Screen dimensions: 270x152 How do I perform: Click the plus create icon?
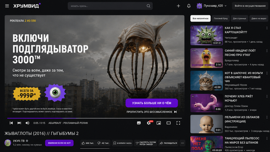click(178, 6)
